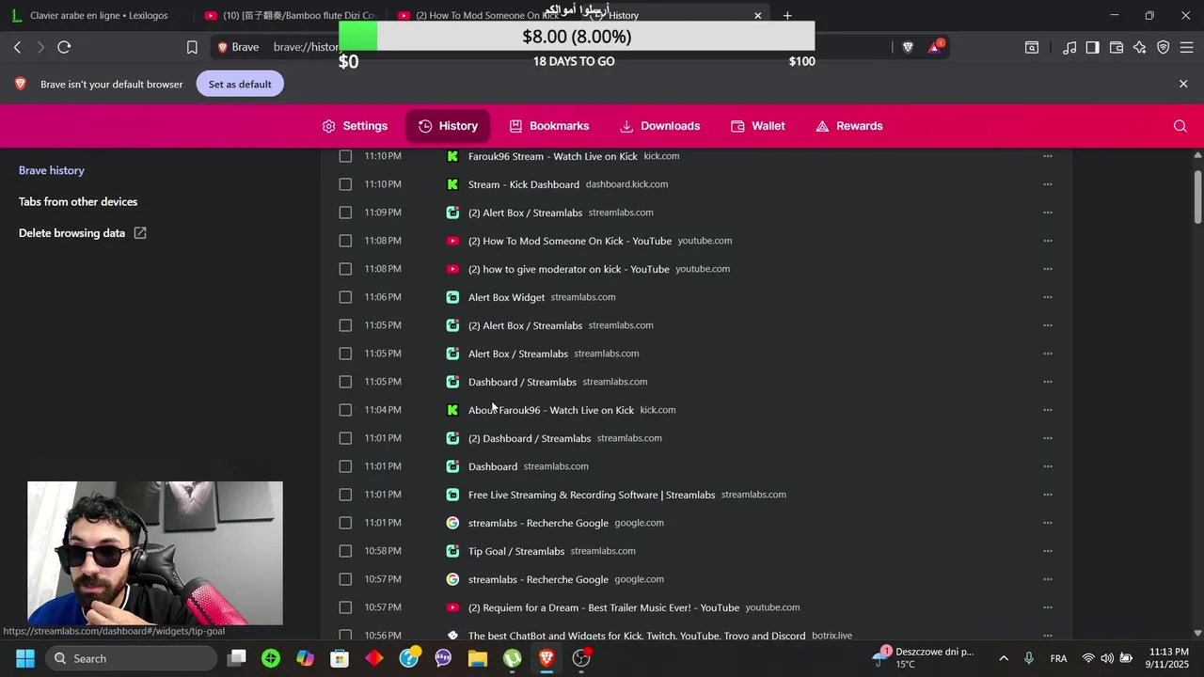
Task: Open the Brave main hamburger menu
Action: click(1186, 47)
